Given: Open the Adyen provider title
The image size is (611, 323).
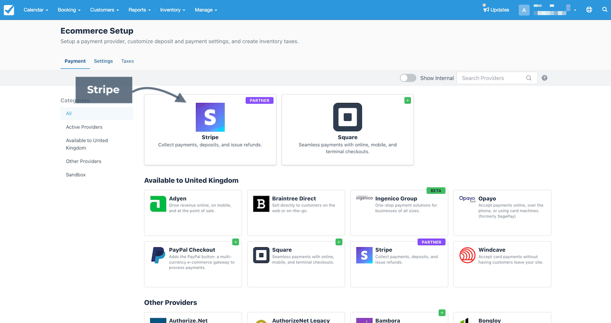Looking at the screenshot, I should click(x=178, y=199).
